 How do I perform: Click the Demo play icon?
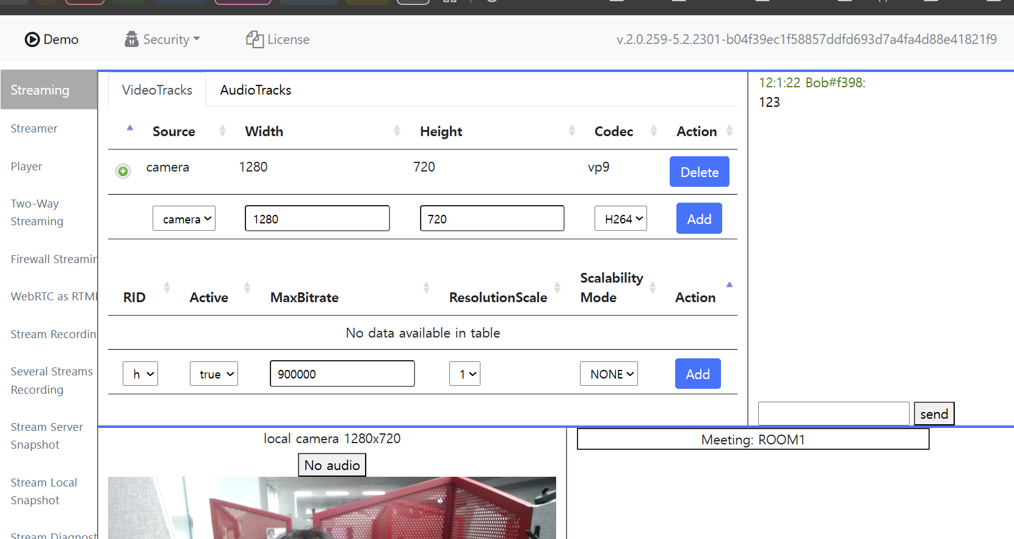[x=32, y=39]
